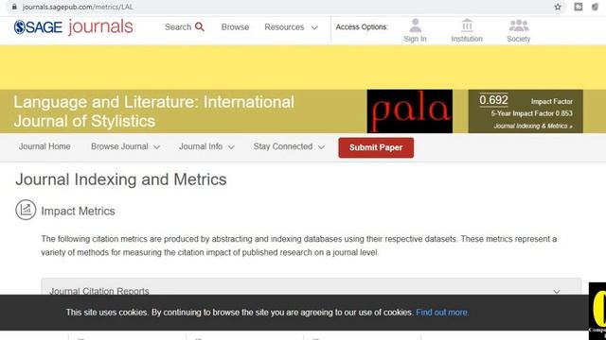Bookmark page with star icon

(558, 7)
